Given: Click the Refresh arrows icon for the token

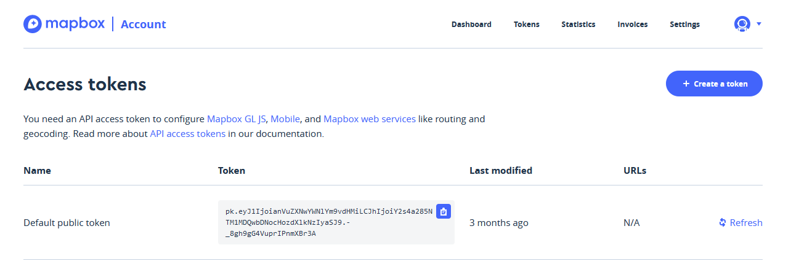Looking at the screenshot, I should 723,222.
